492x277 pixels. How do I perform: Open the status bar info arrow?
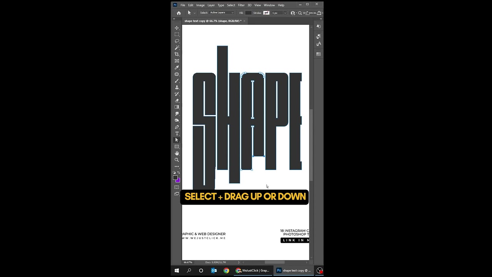(x=239, y=262)
